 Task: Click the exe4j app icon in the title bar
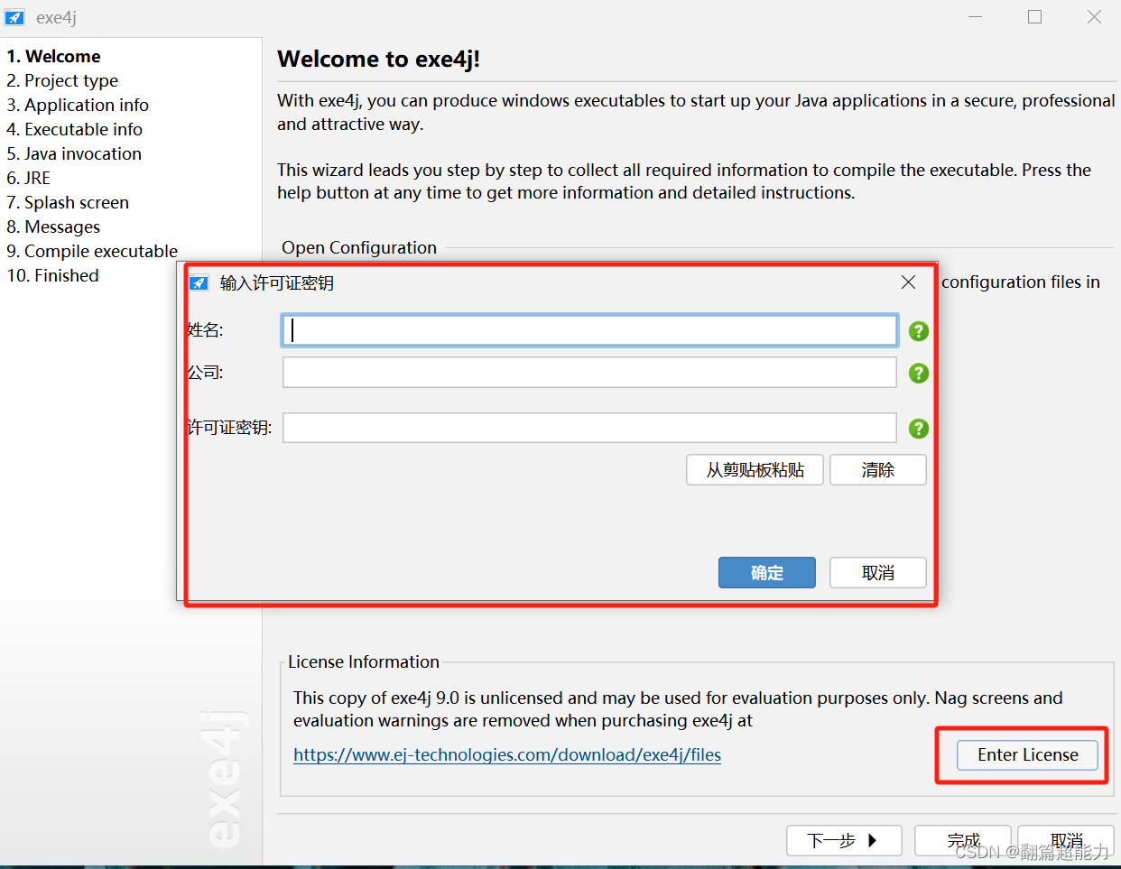click(14, 17)
